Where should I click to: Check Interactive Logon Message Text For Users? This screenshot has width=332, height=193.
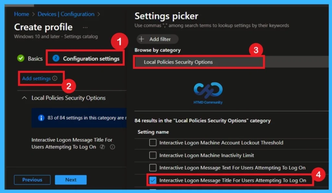(x=152, y=168)
